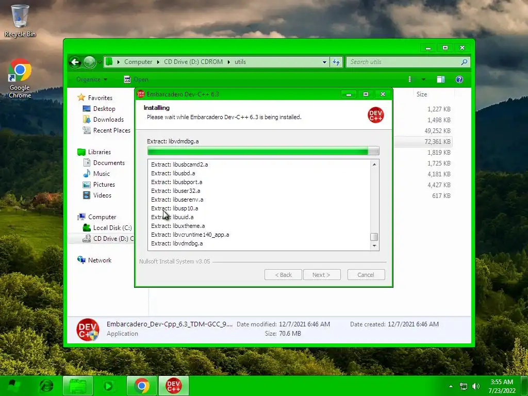
Task: Select log line 'Extract: libuxtheme.a'
Action: click(178, 226)
